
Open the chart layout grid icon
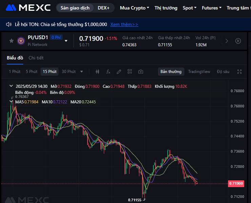130,72
